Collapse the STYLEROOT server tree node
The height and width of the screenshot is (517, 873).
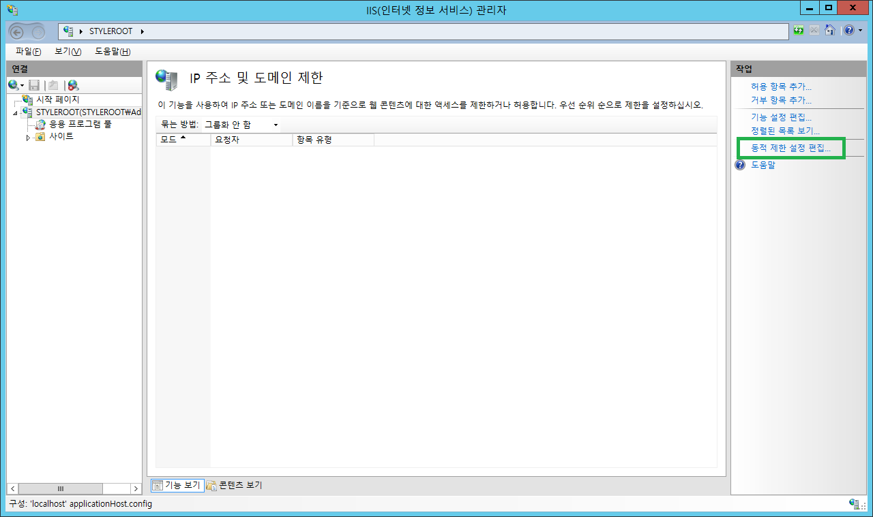tap(16, 112)
